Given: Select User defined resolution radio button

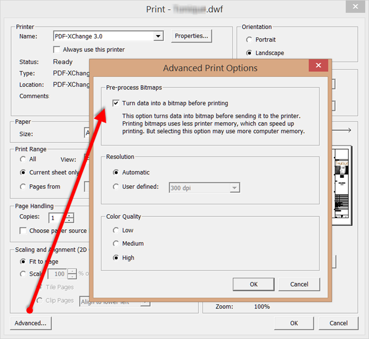Looking at the screenshot, I should (x=116, y=187).
